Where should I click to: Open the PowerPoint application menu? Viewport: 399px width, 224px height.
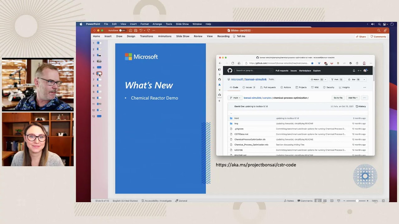(93, 24)
